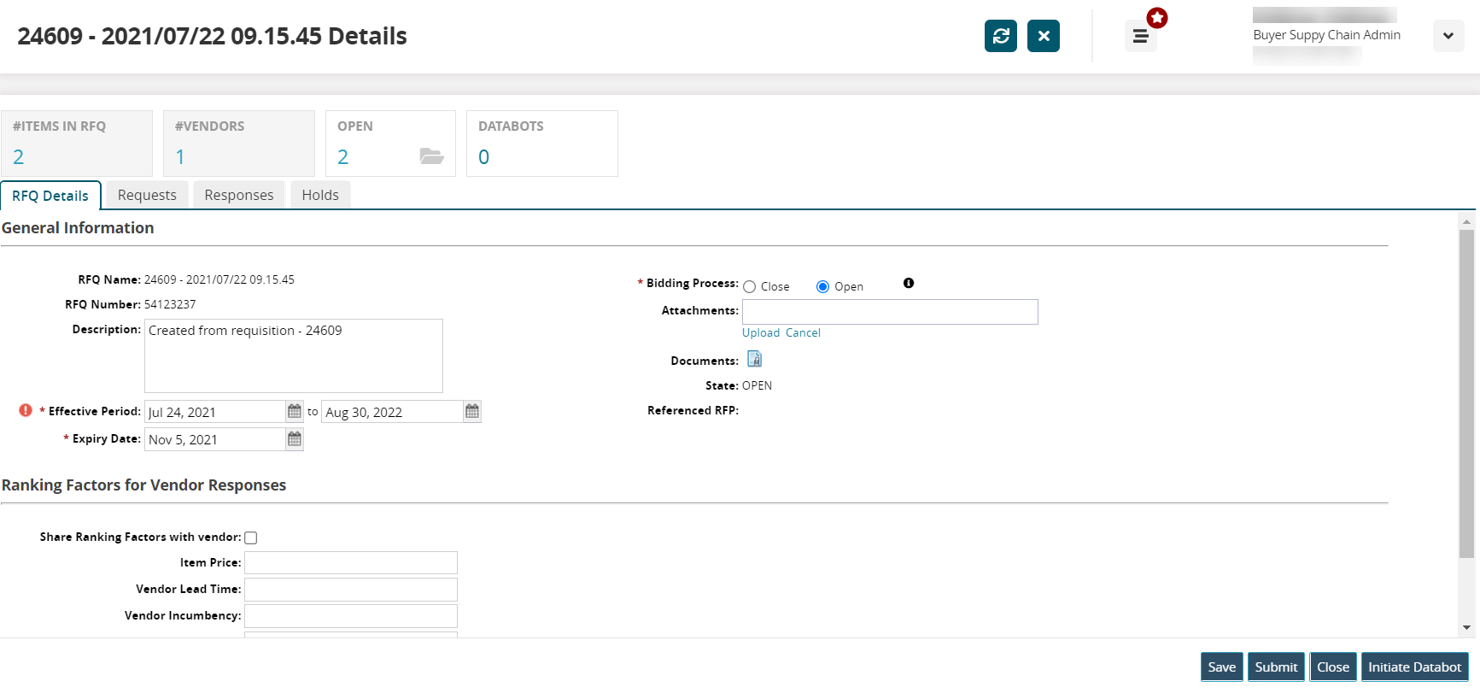Click the Bidding Process info icon

[x=909, y=283]
